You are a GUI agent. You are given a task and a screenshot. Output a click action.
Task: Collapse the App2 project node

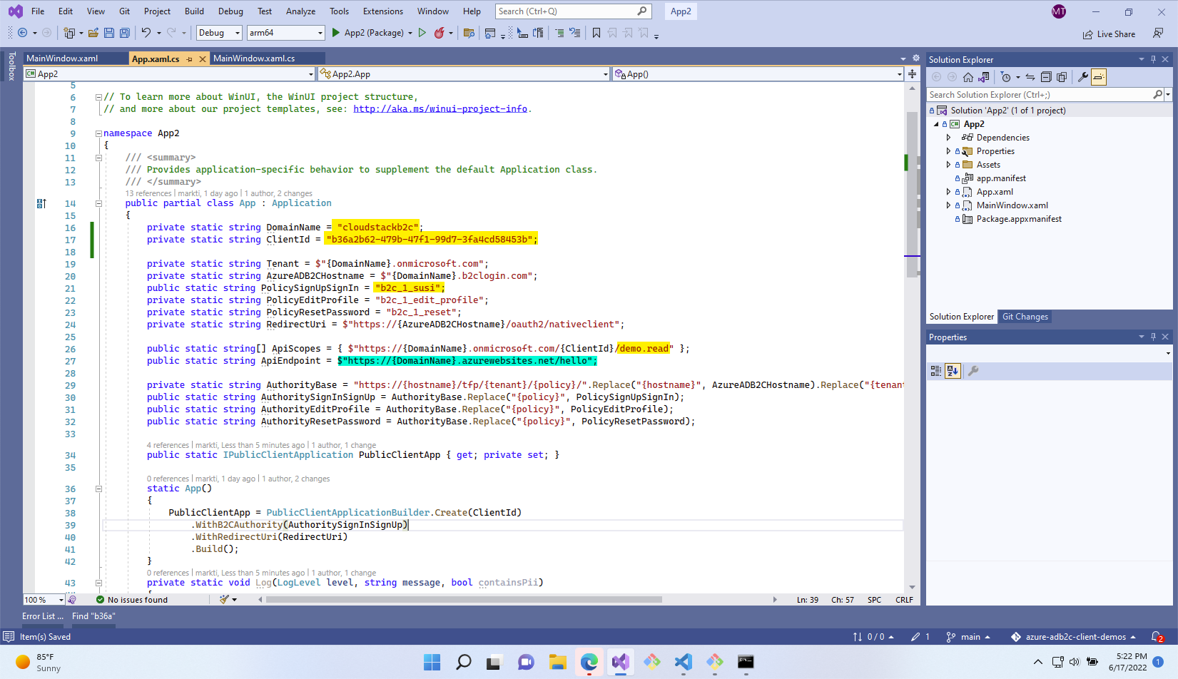(936, 124)
